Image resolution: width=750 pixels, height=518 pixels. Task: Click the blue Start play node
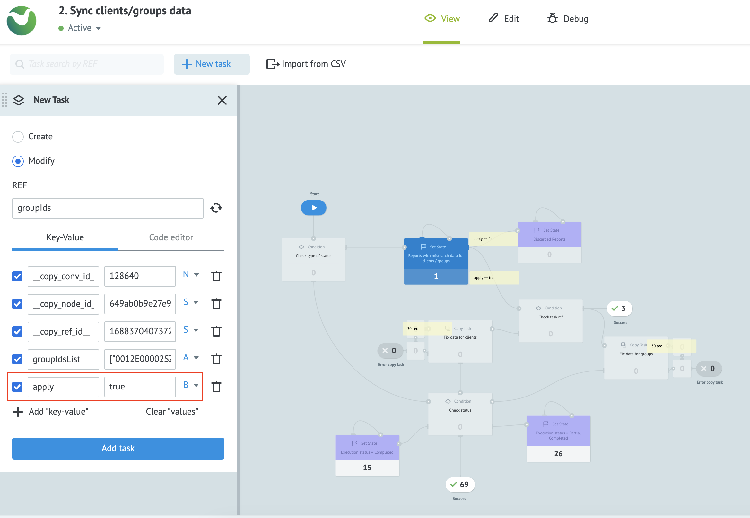314,208
